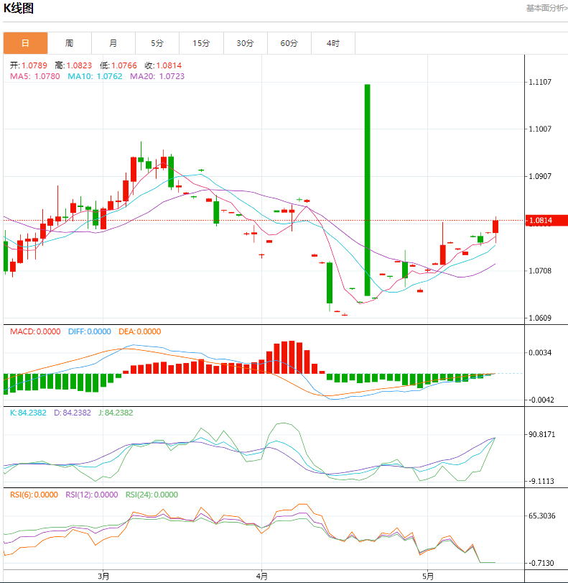
Task: Open the 60分 timeframe tab
Action: point(289,43)
